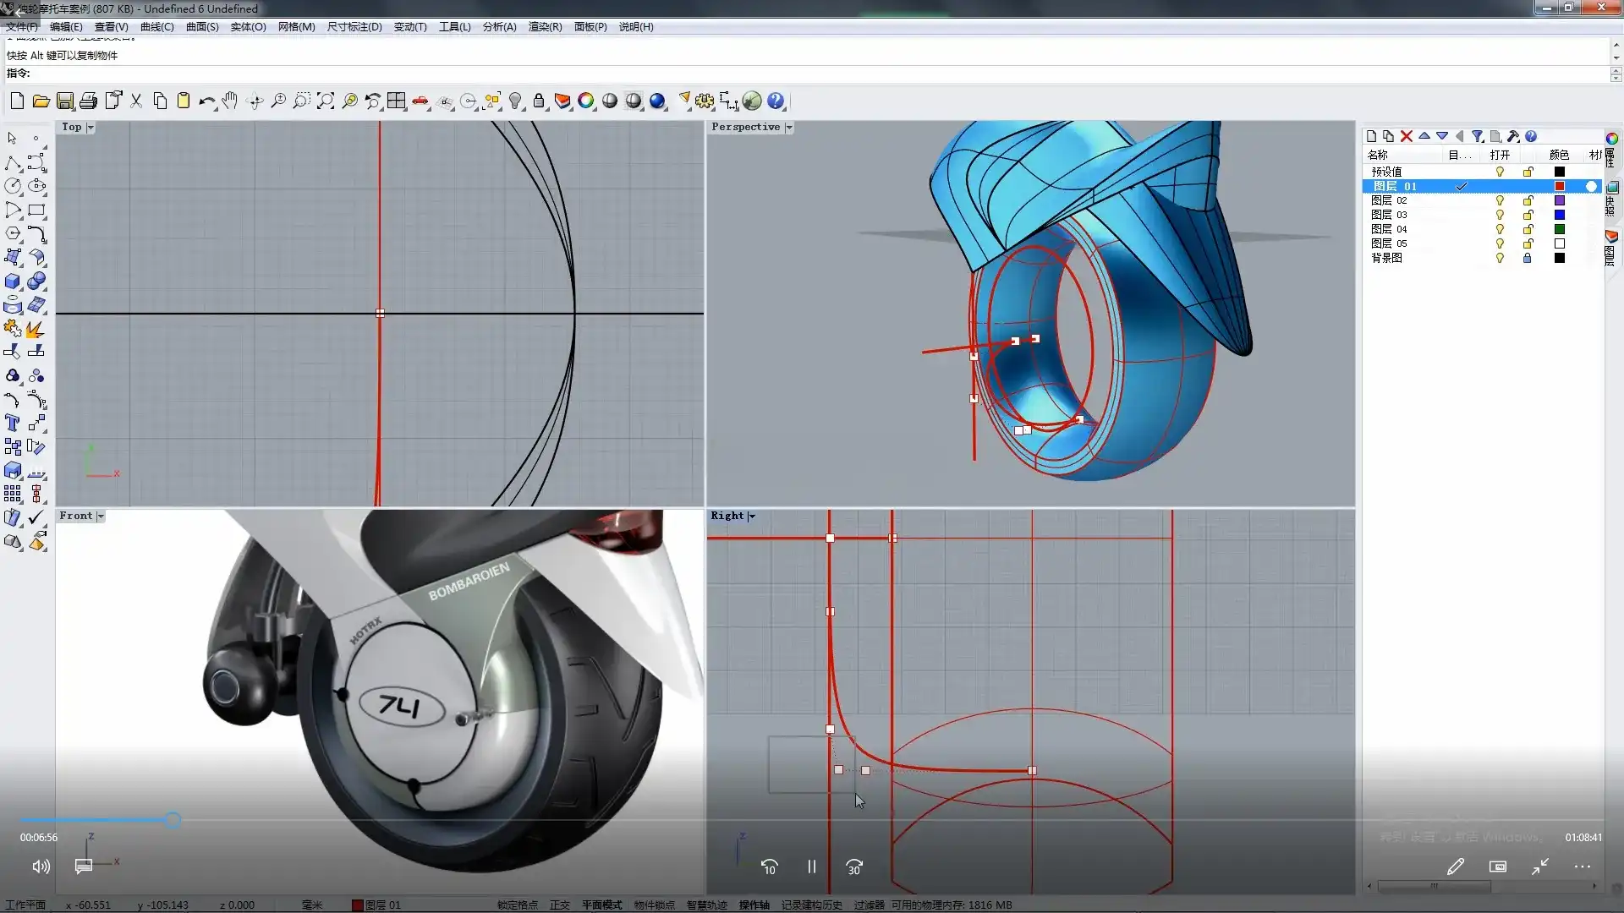Click the Save file toolbar icon
This screenshot has width=1624, height=913.
click(x=65, y=101)
